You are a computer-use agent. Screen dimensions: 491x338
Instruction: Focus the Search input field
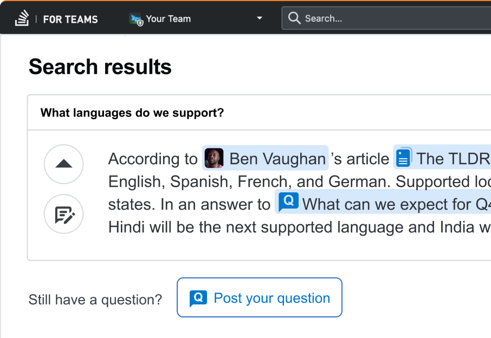[386, 18]
